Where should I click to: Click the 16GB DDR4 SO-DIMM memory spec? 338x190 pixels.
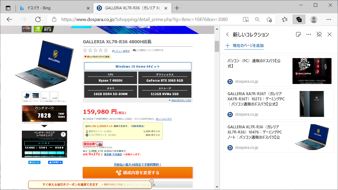point(110,91)
